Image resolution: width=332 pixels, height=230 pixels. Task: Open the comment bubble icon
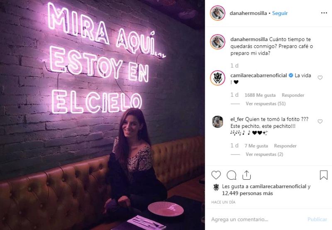click(x=231, y=175)
